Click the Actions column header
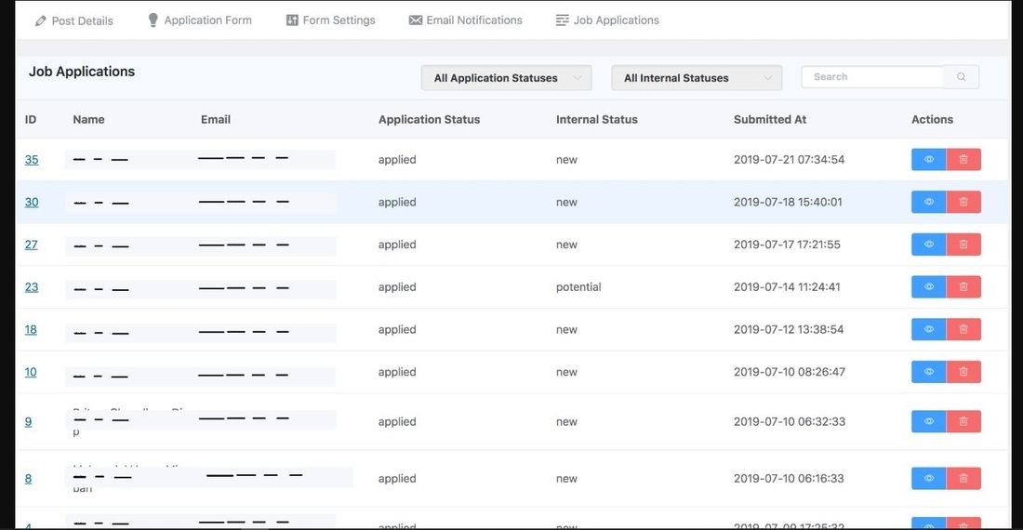This screenshot has height=530, width=1023. (x=932, y=119)
